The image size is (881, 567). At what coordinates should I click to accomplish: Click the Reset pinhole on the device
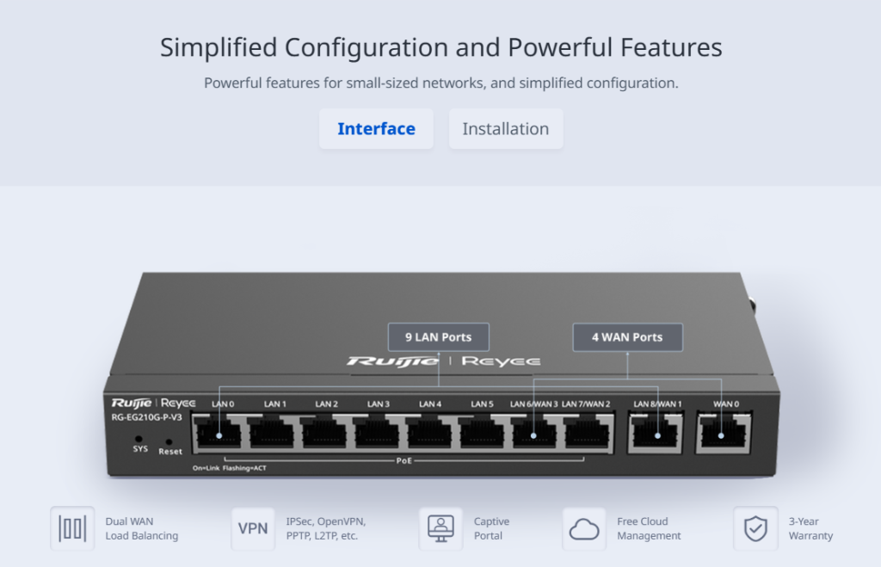169,442
